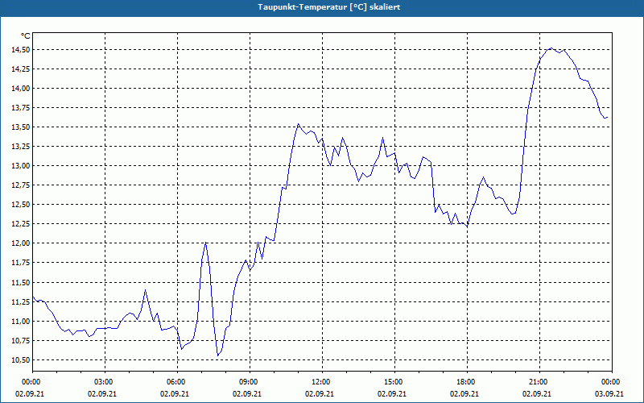Click the y-axis value '14,25'
644x403 pixels.
pyautogui.click(x=23, y=69)
